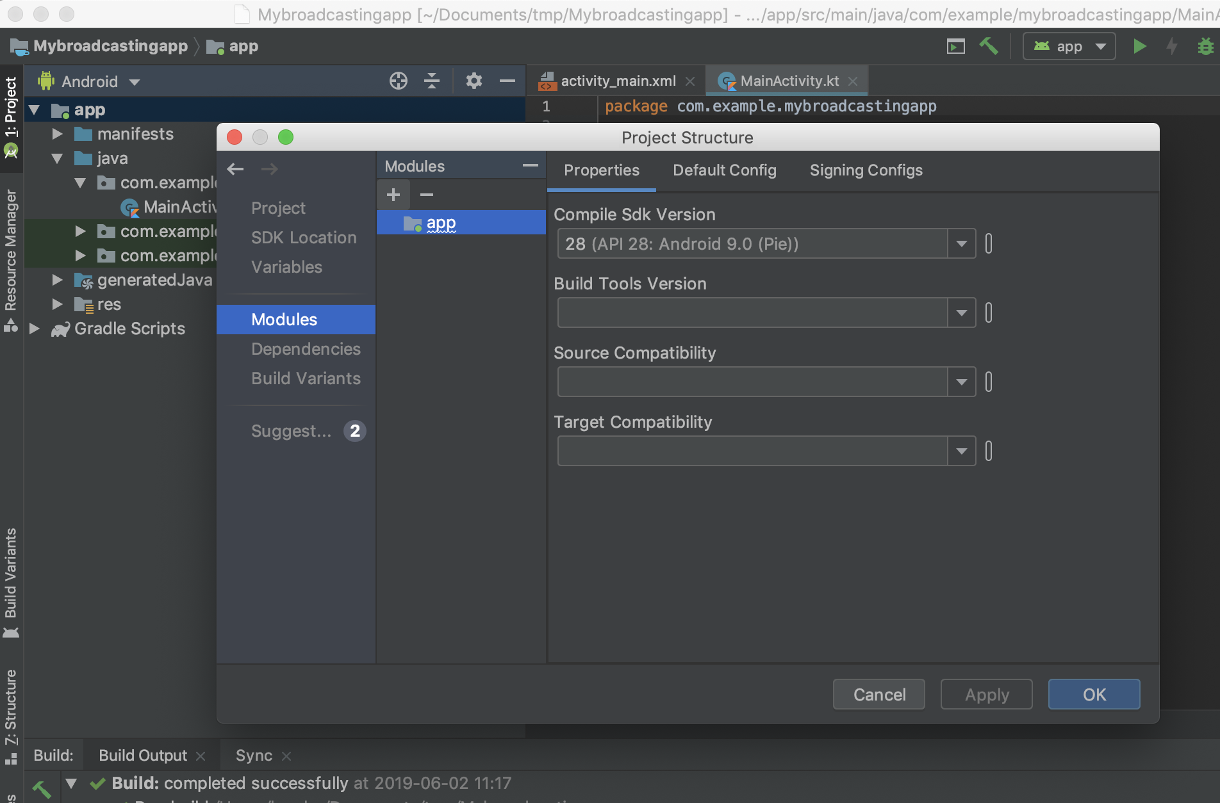Select the Properties tab
The image size is (1220, 803).
pos(601,170)
